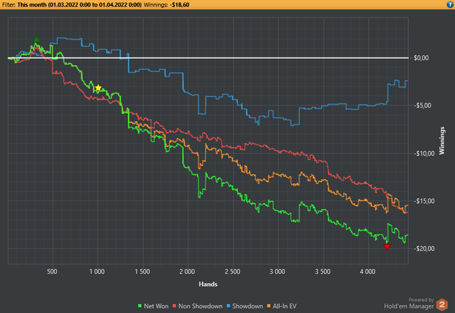455x313 pixels.
Task: Toggle the All-In EV legend entry
Action: (281, 306)
